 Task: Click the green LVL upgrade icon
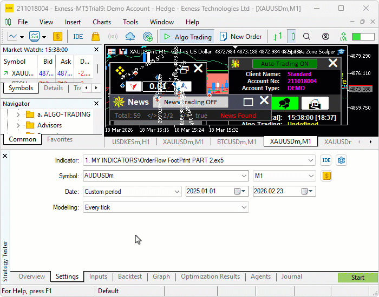(343, 37)
